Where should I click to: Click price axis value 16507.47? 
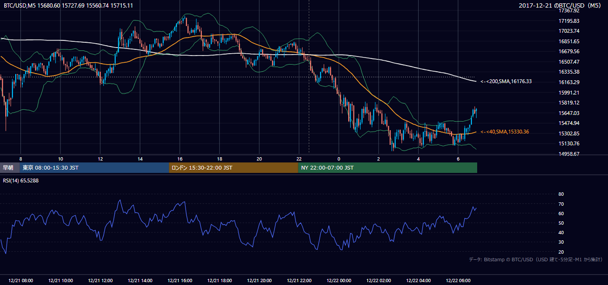[x=569, y=62]
